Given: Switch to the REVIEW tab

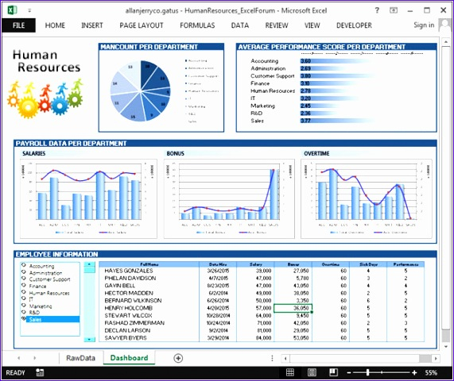Looking at the screenshot, I should pyautogui.click(x=277, y=25).
